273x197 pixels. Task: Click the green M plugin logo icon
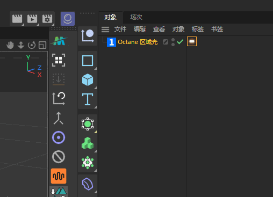coord(59,41)
